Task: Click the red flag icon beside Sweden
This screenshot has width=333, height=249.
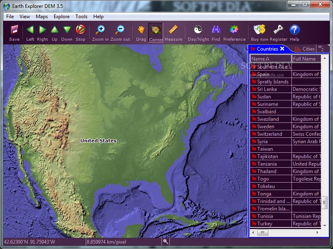Action: pyautogui.click(x=254, y=127)
